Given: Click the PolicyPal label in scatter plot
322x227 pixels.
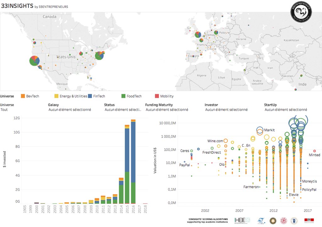Looking at the screenshot, I should pyautogui.click(x=309, y=190).
